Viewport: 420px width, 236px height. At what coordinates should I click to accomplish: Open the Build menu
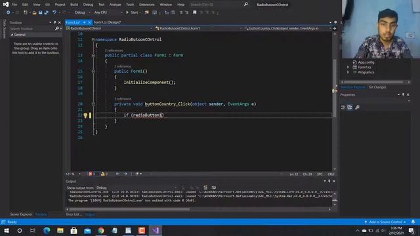coord(74,5)
